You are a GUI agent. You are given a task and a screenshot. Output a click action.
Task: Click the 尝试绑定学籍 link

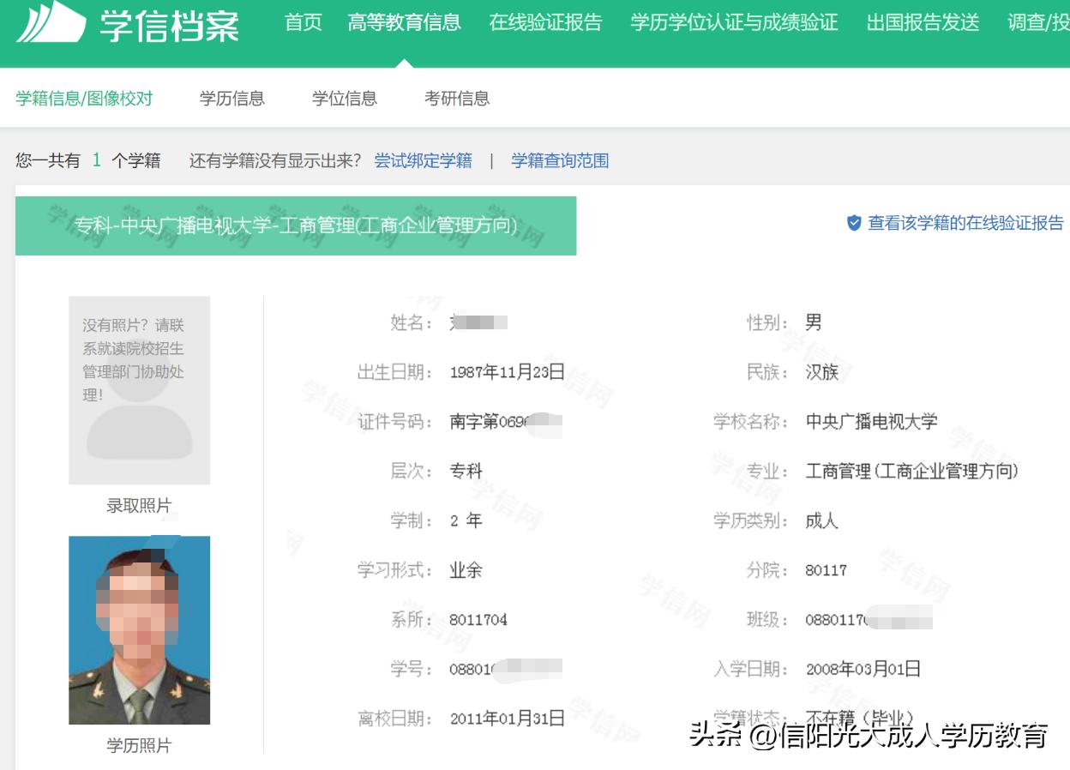click(422, 161)
